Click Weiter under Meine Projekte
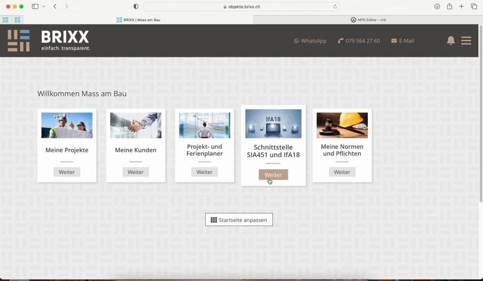The image size is (483, 281). (x=67, y=172)
